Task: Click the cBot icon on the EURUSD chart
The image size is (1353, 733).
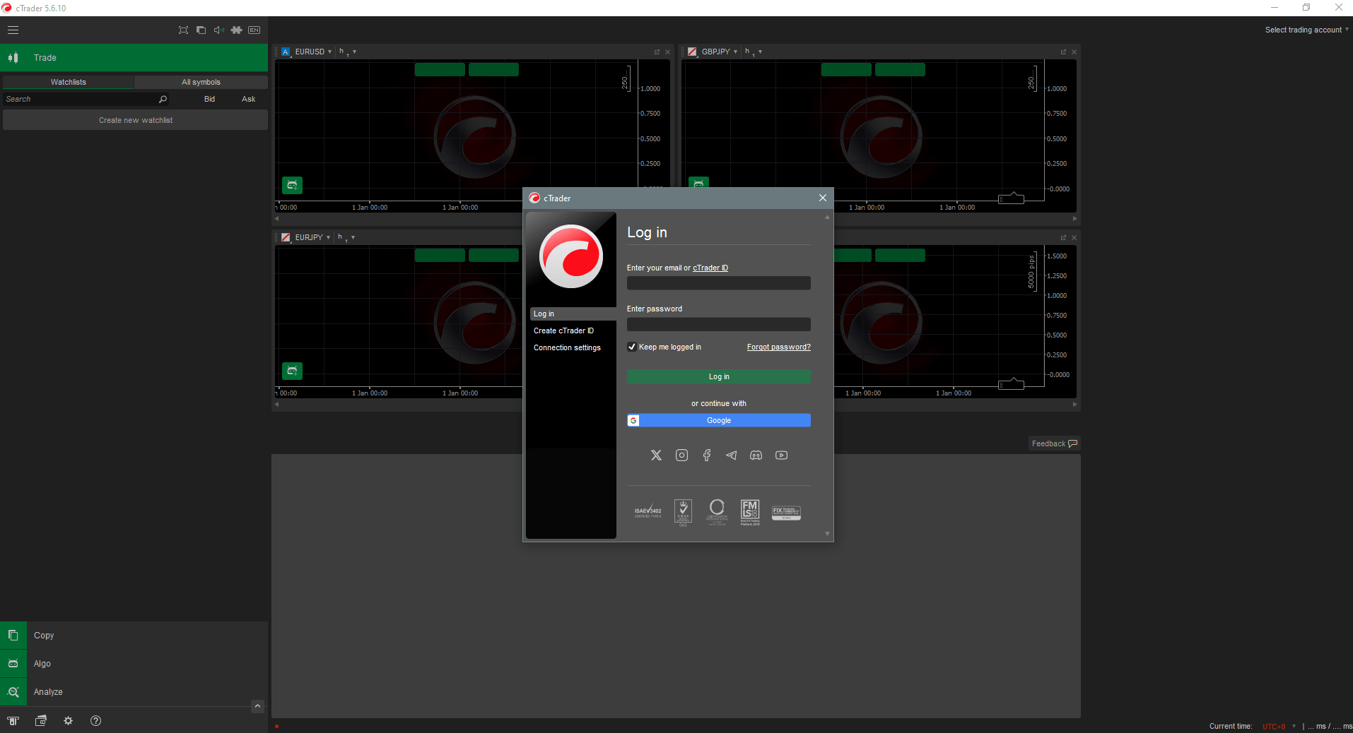Action: [x=292, y=185]
